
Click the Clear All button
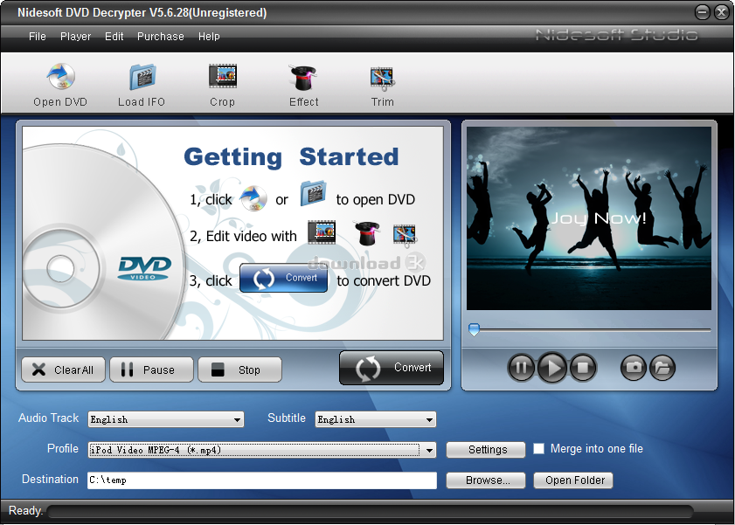63,370
